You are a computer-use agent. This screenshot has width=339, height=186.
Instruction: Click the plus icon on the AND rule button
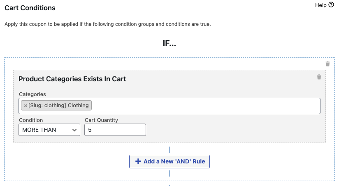coord(138,161)
